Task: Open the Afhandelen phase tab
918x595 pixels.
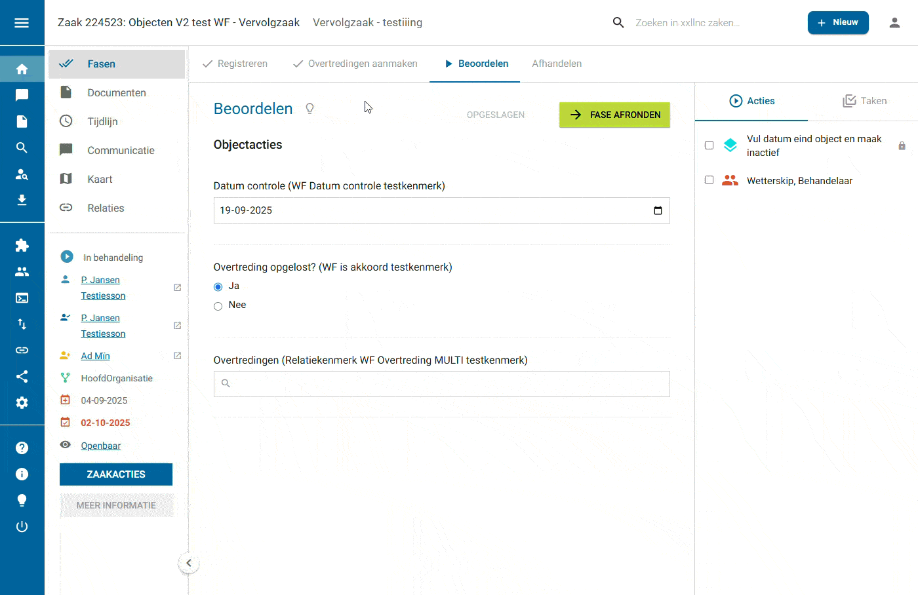Action: tap(557, 64)
